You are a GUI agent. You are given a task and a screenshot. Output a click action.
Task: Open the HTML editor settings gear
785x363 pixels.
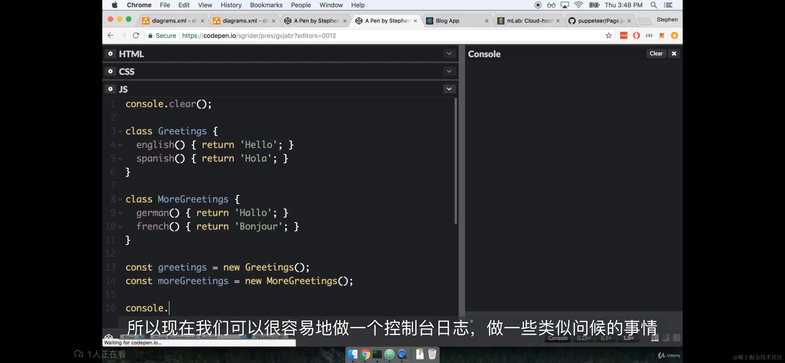click(110, 54)
